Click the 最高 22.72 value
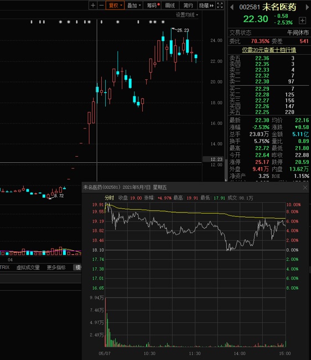The height and width of the screenshot is (360, 311). point(262,148)
